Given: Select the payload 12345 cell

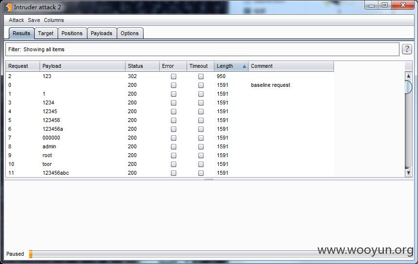Looking at the screenshot, I should [x=50, y=111].
